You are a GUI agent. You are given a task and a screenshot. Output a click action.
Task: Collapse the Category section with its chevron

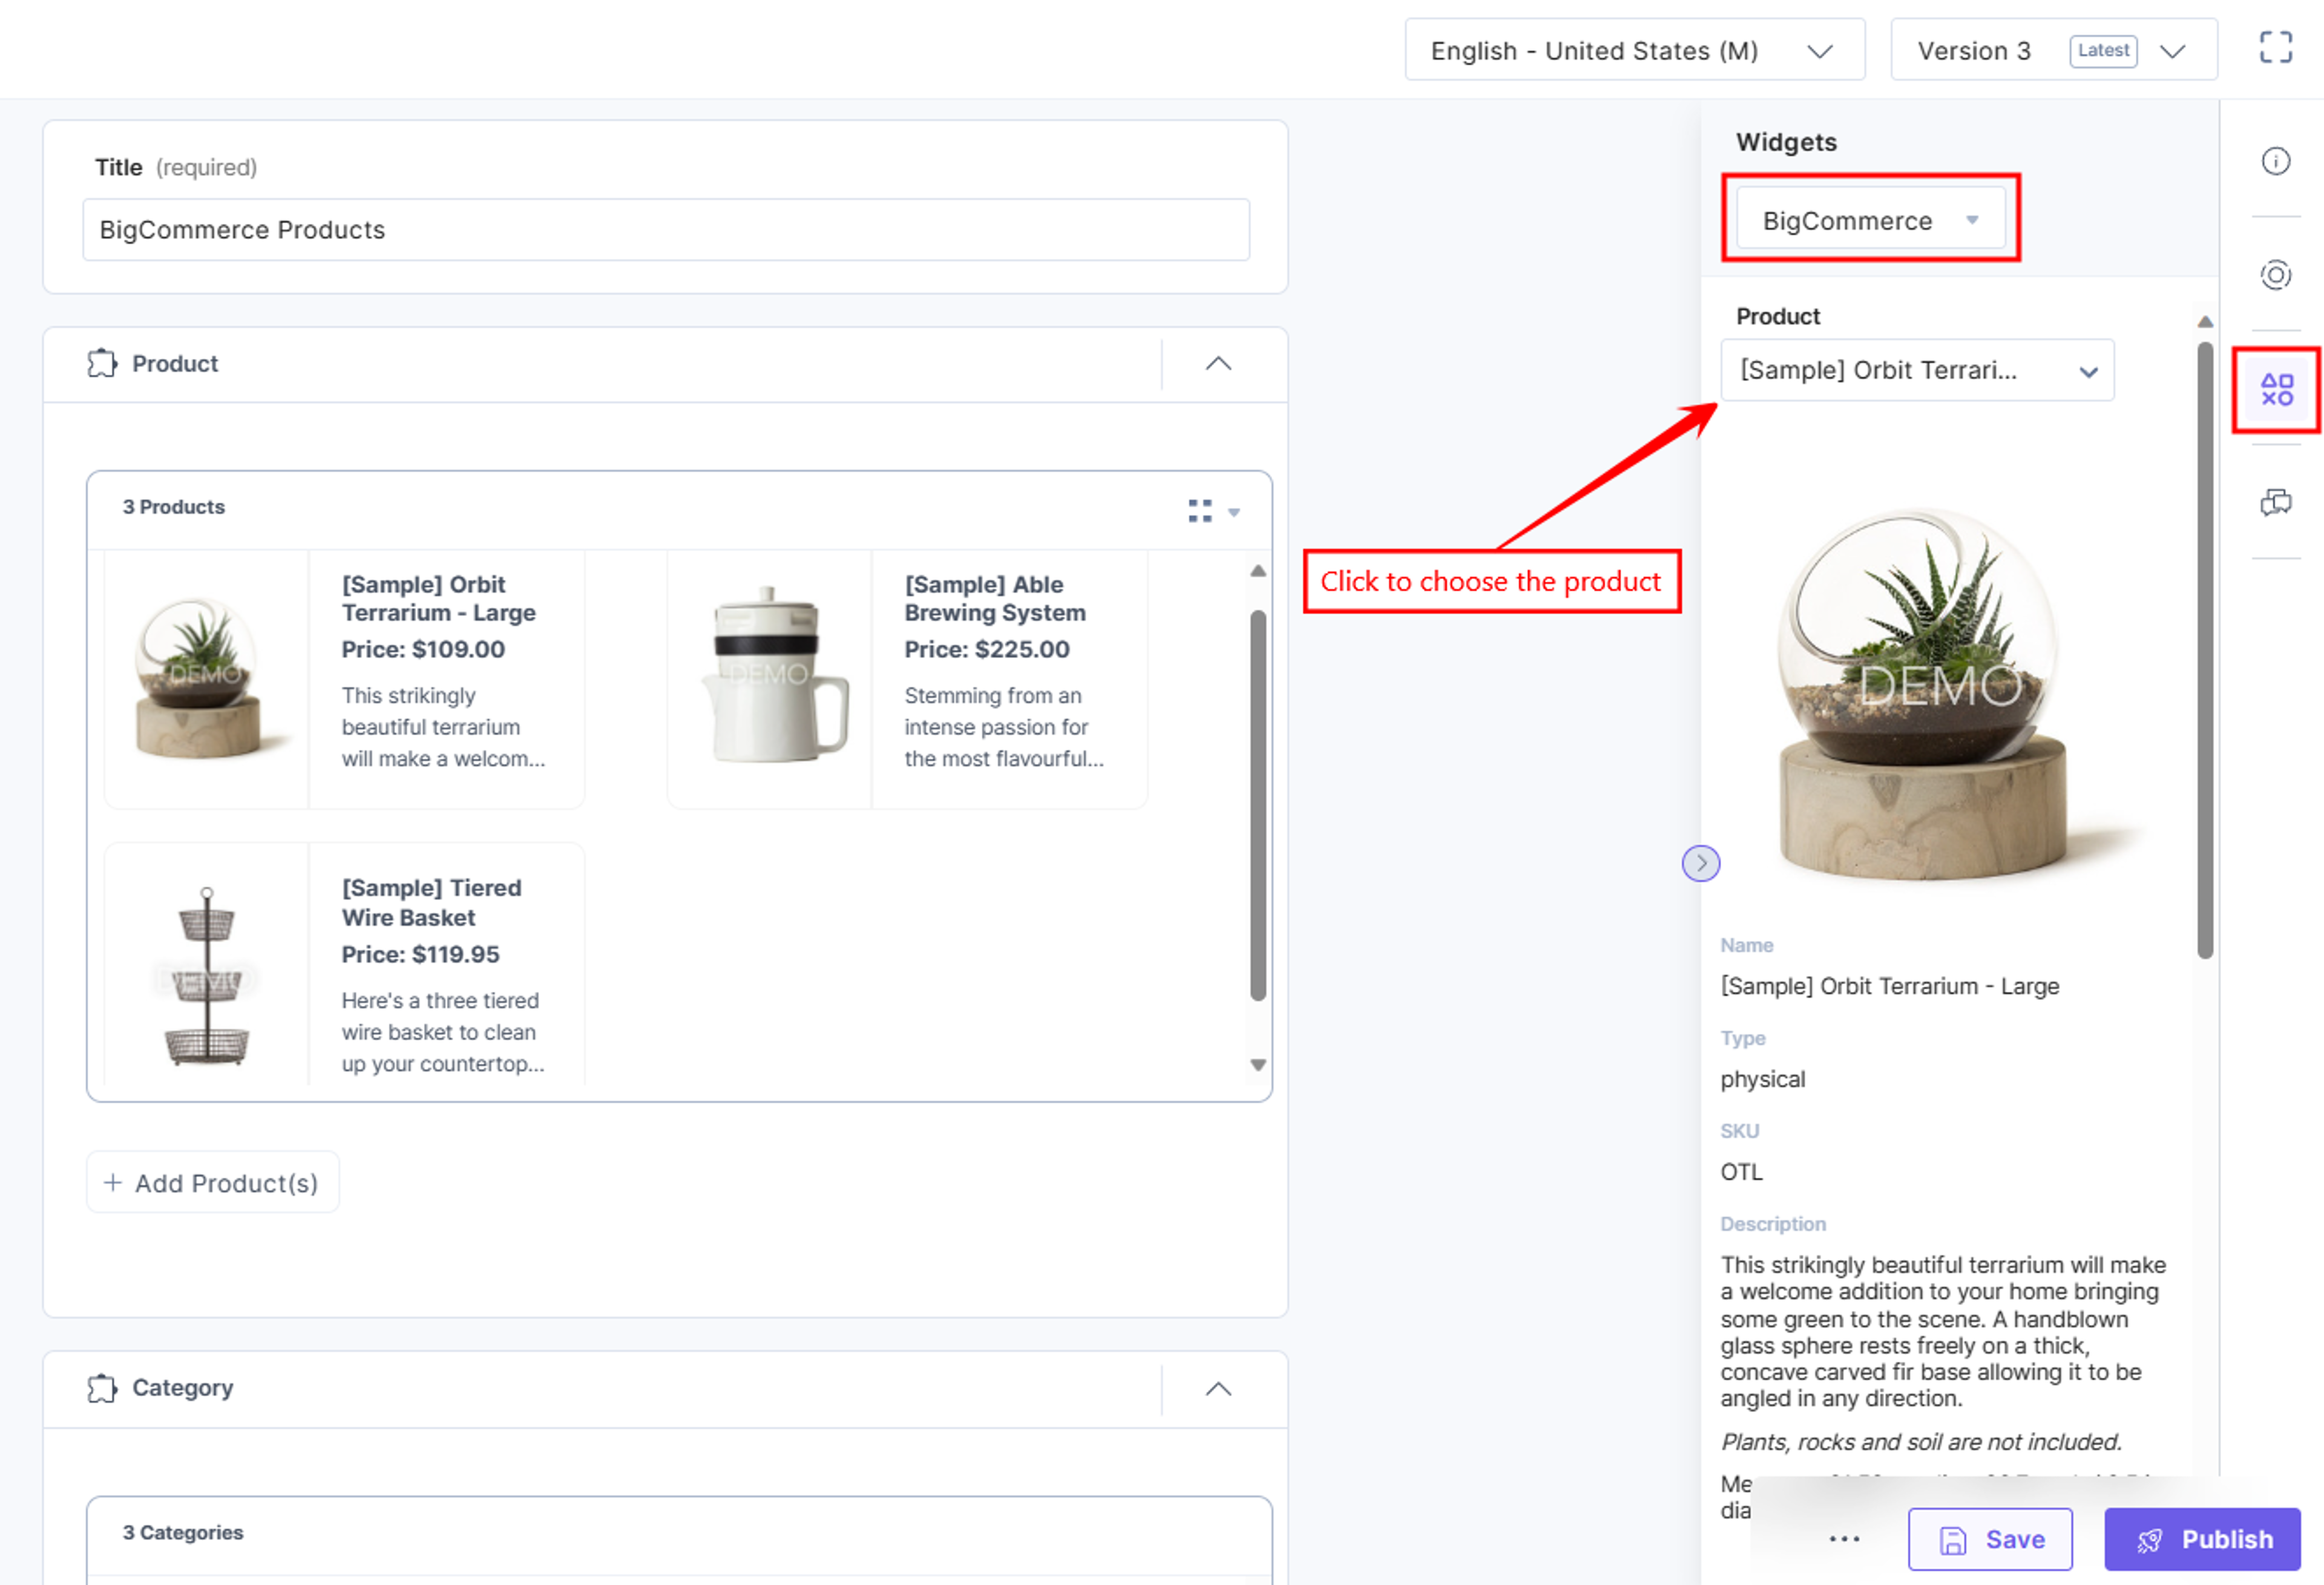coord(1217,1389)
